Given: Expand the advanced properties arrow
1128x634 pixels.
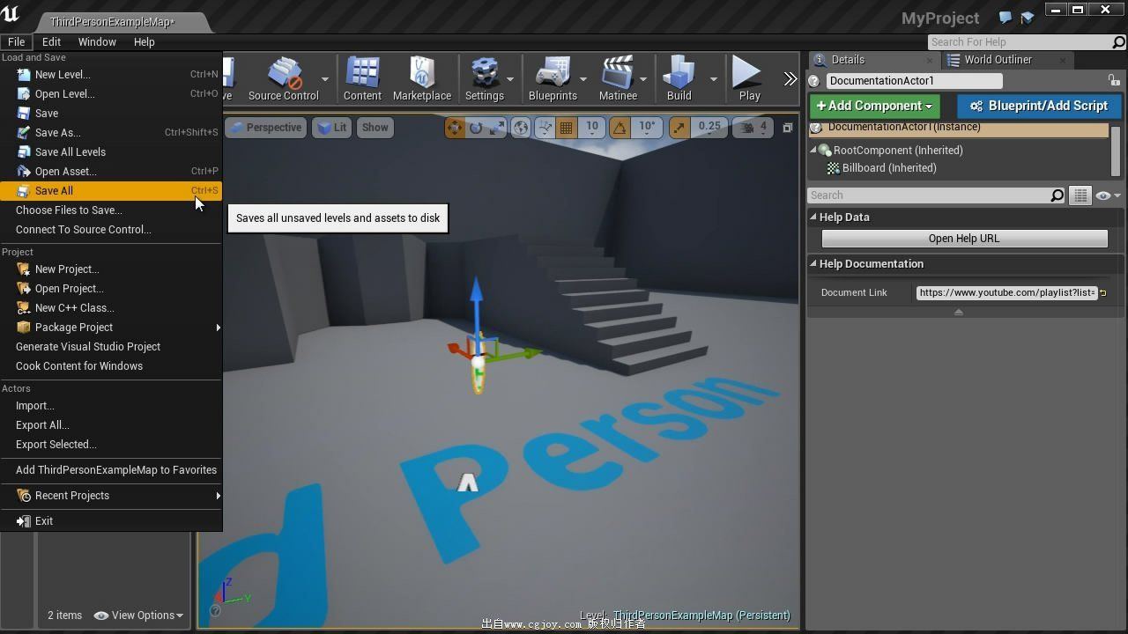Looking at the screenshot, I should [x=959, y=312].
